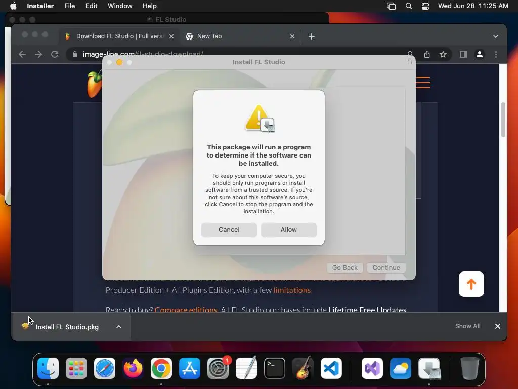
Task: Click the date and time display
Action: pos(473,6)
